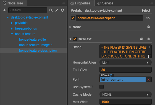The image size is (155, 105).
Task: Click the Font Size field showing 30
Action: [x=125, y=70]
